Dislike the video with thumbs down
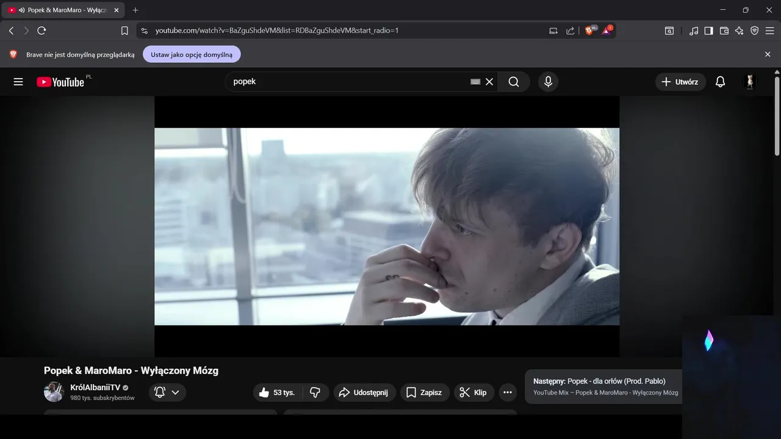This screenshot has width=781, height=439. coord(315,393)
